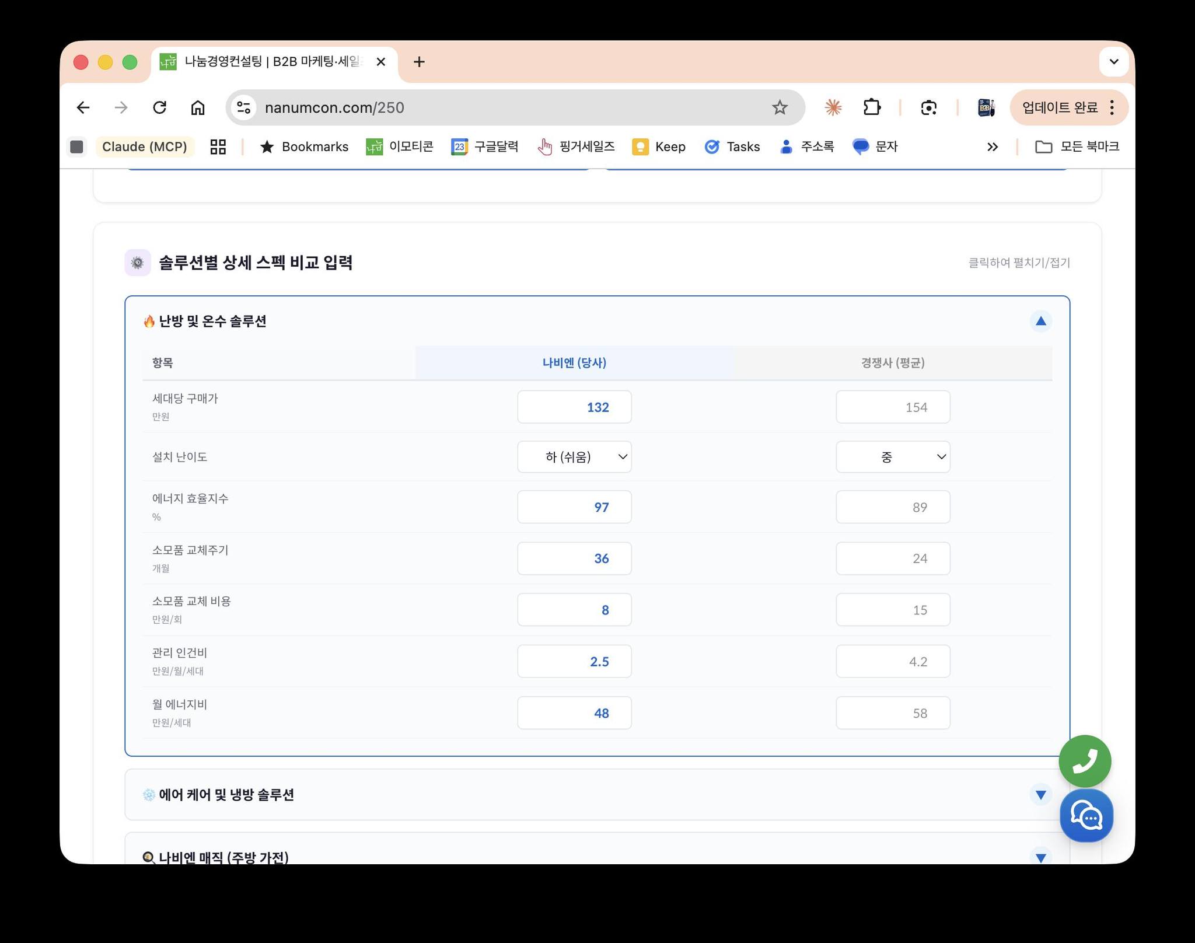
Task: Click the 나비엔 세대당 구매가 field showing 132
Action: [574, 407]
